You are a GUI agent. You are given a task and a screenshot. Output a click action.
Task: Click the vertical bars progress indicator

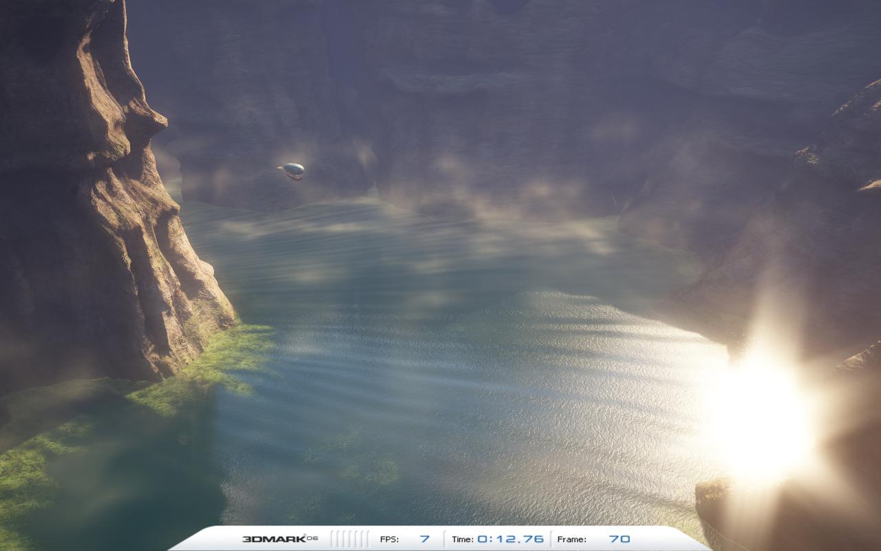coord(350,539)
